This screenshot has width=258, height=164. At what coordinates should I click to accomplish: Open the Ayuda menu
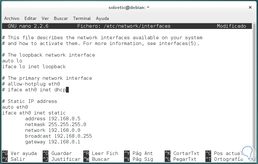[x=102, y=18]
